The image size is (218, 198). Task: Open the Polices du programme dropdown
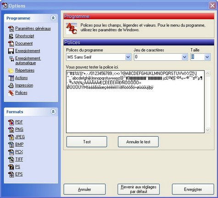pyautogui.click(x=128, y=57)
